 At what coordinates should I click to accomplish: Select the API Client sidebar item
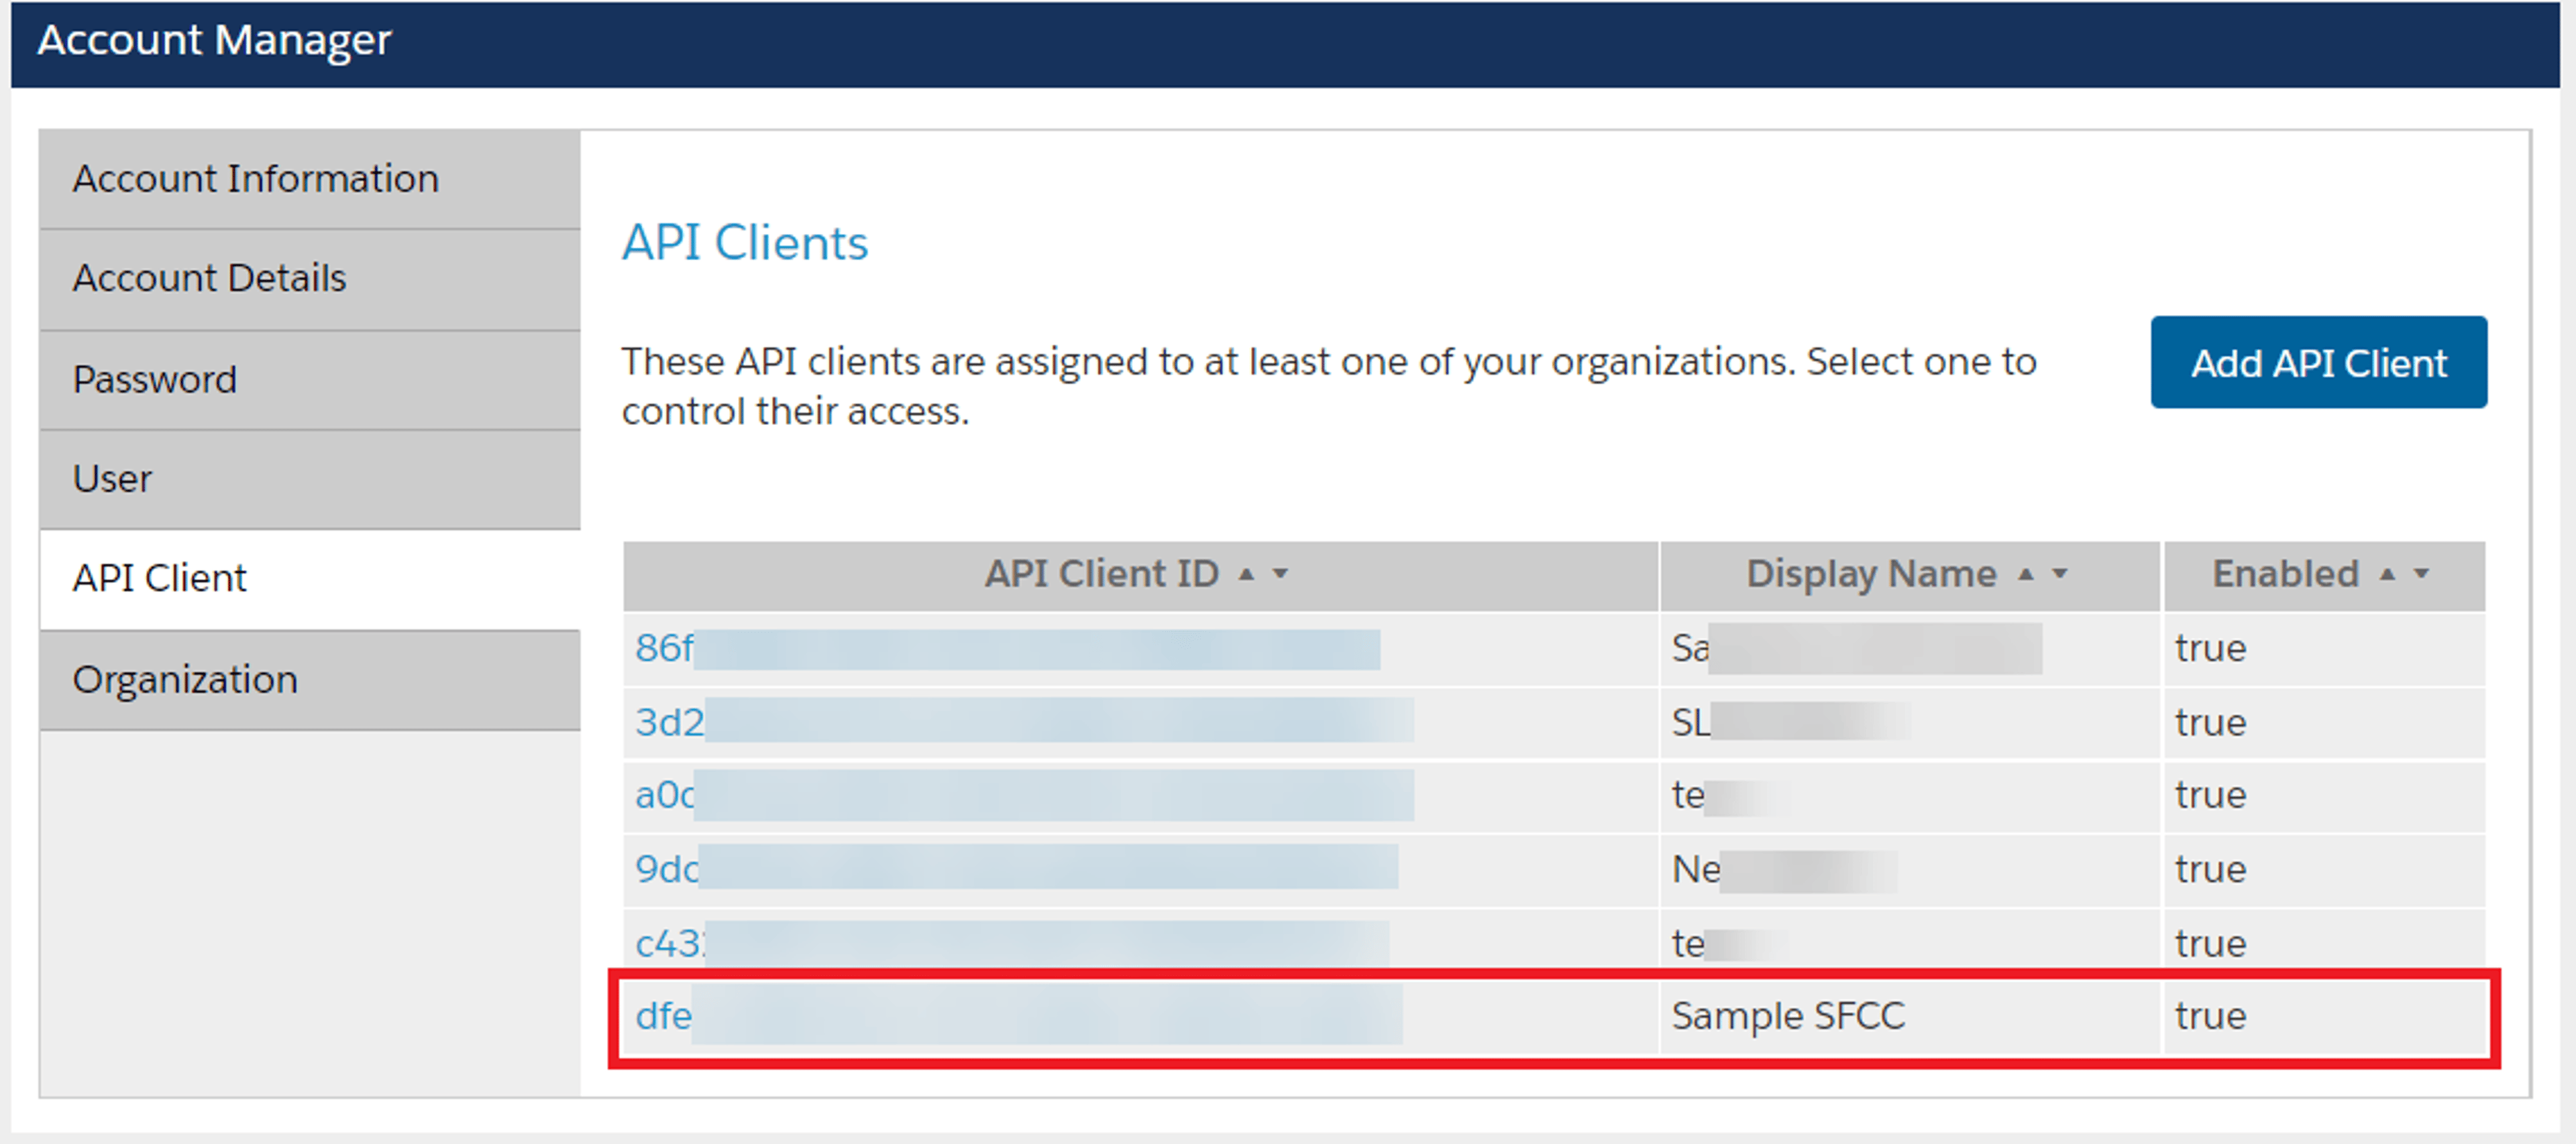310,578
